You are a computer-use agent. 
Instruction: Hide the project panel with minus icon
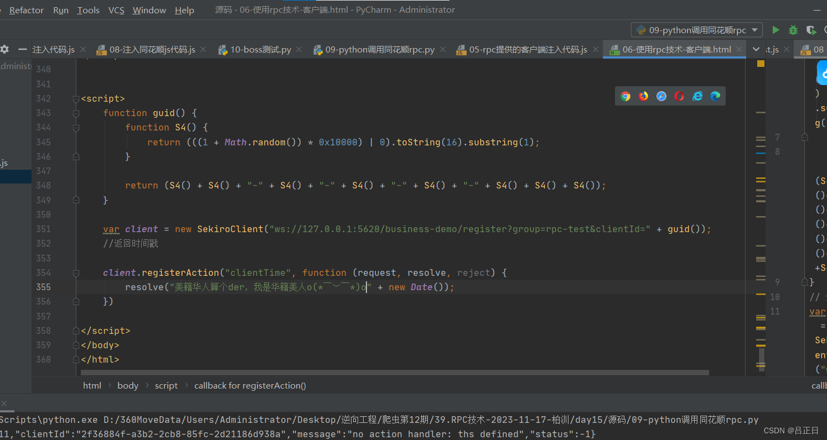[22, 49]
